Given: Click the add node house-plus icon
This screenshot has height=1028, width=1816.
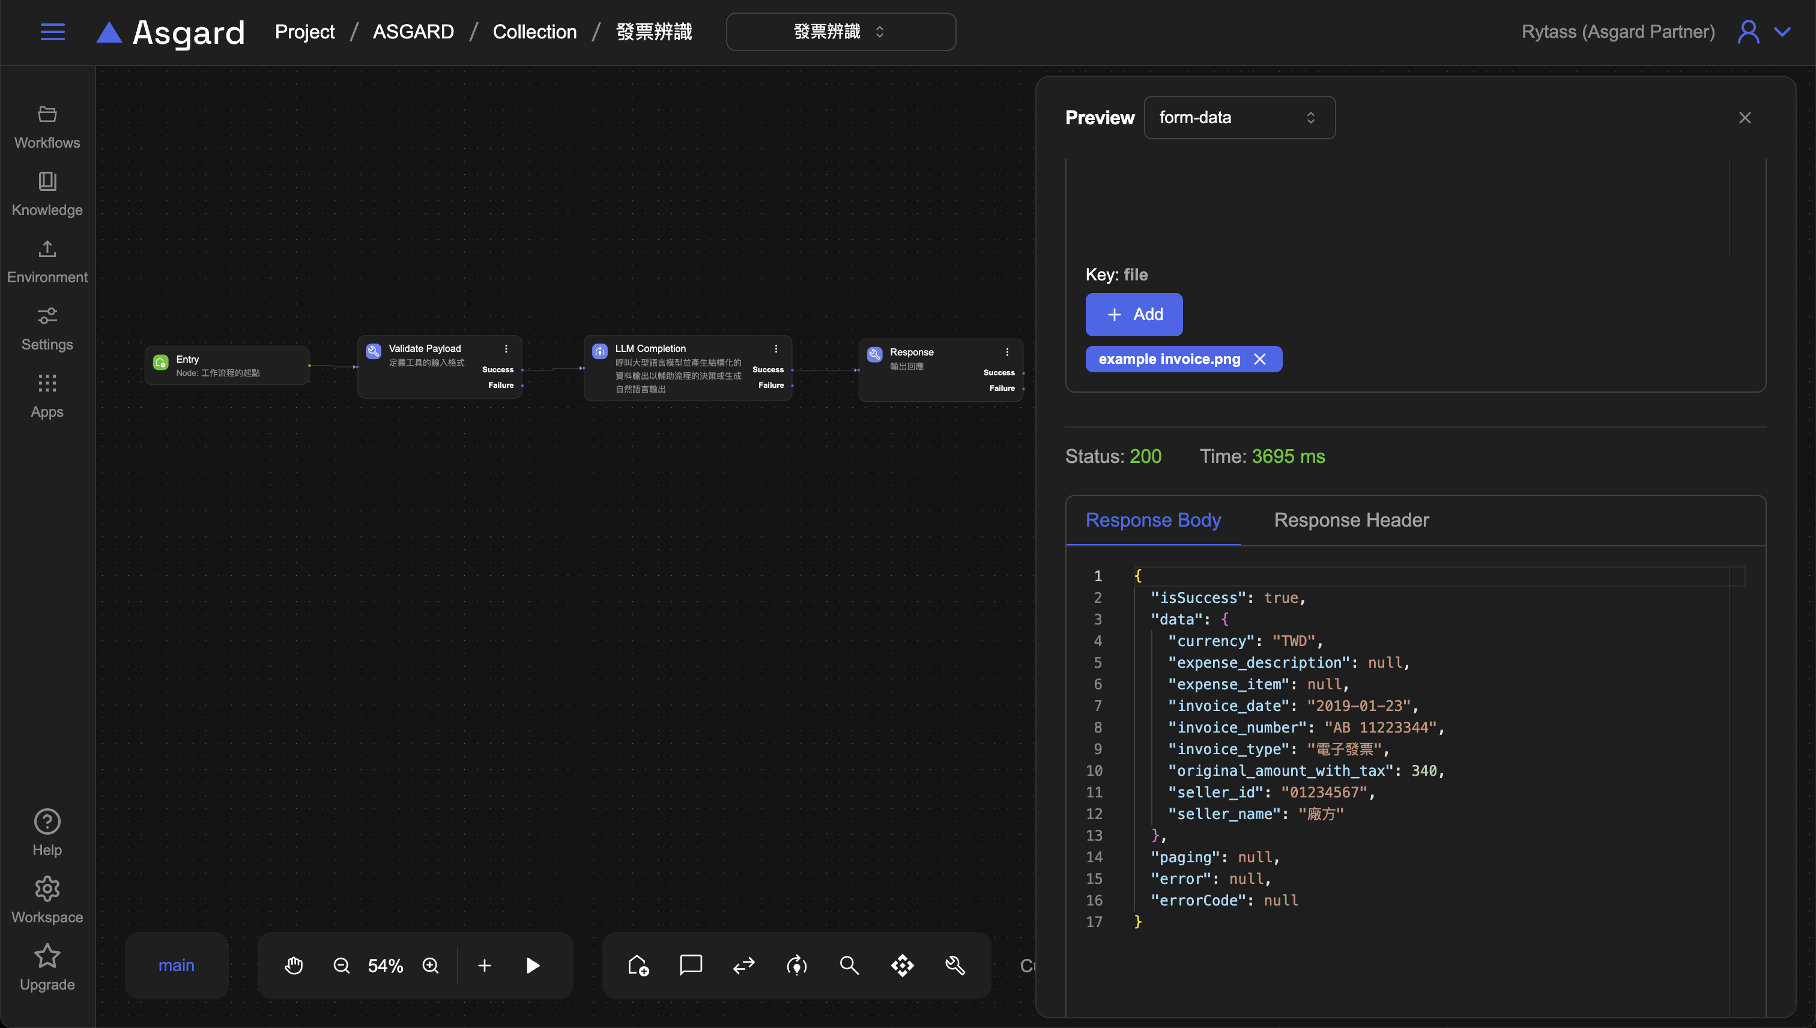Looking at the screenshot, I should tap(638, 965).
